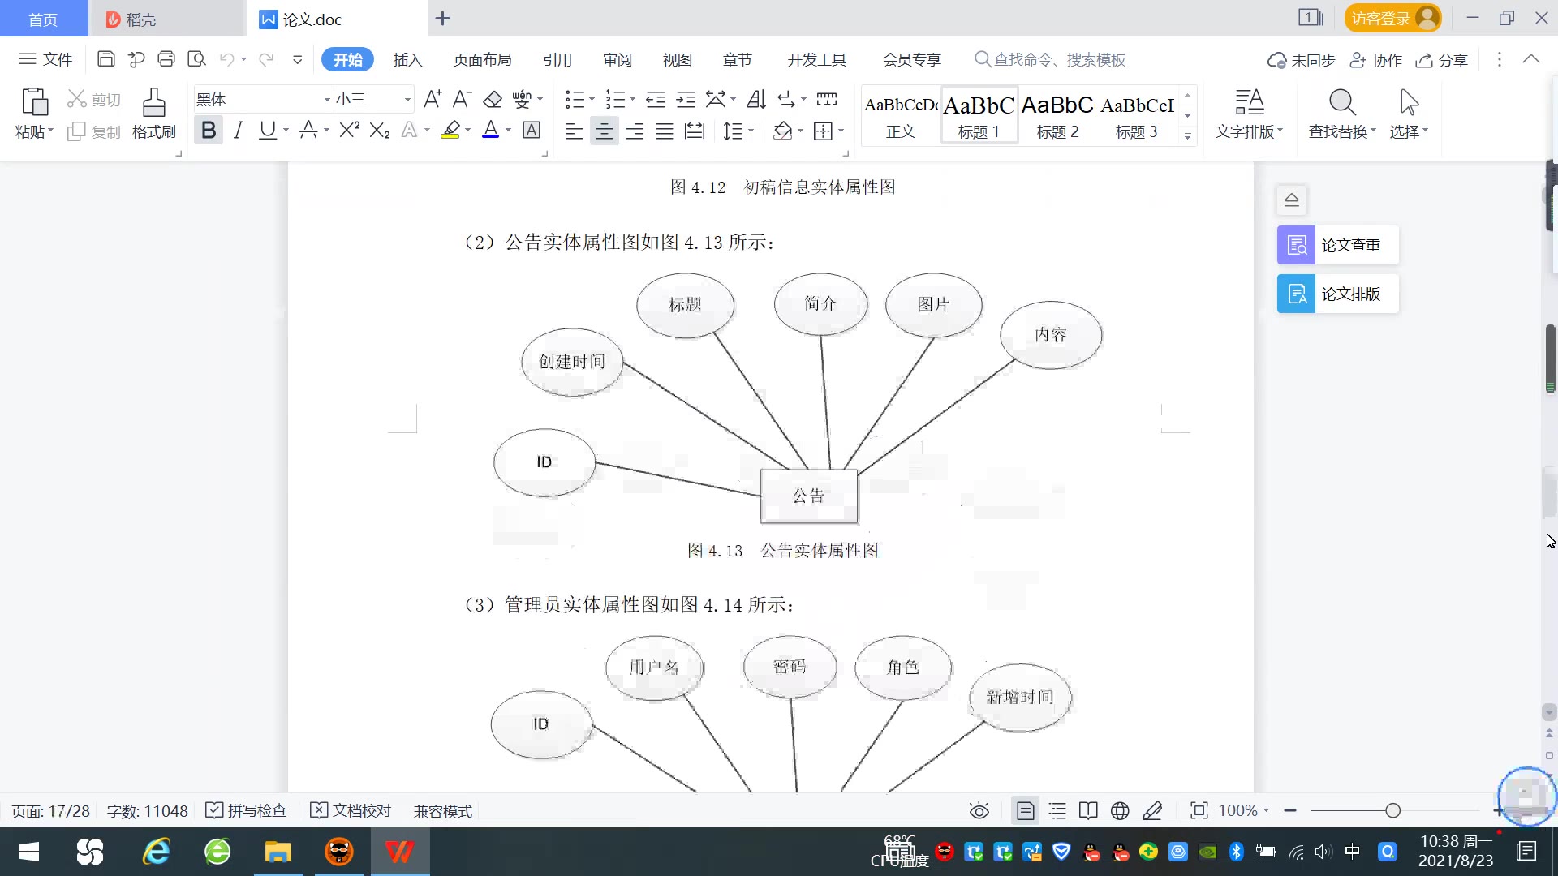Click the zoom slider handle
1558x876 pixels.
click(1392, 810)
